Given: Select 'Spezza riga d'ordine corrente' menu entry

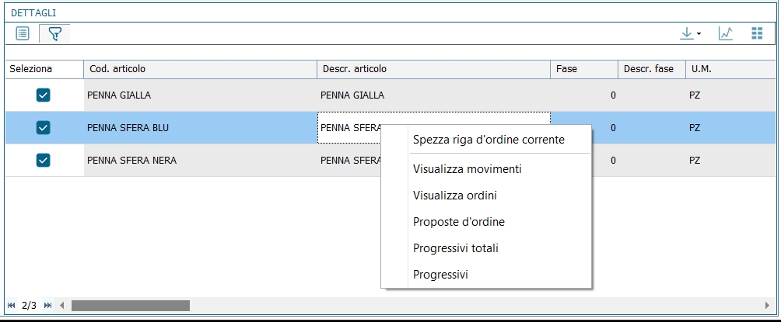Looking at the screenshot, I should point(489,140).
